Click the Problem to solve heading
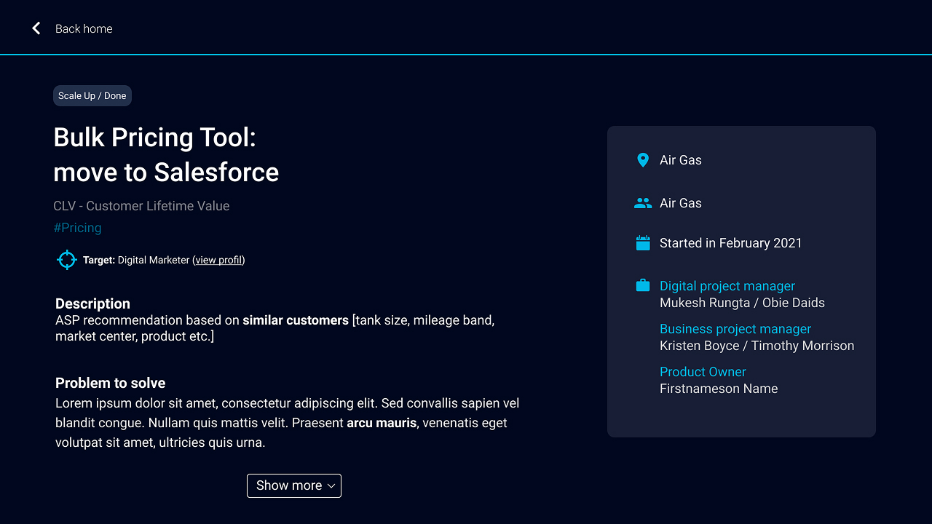This screenshot has height=524, width=932. [110, 383]
